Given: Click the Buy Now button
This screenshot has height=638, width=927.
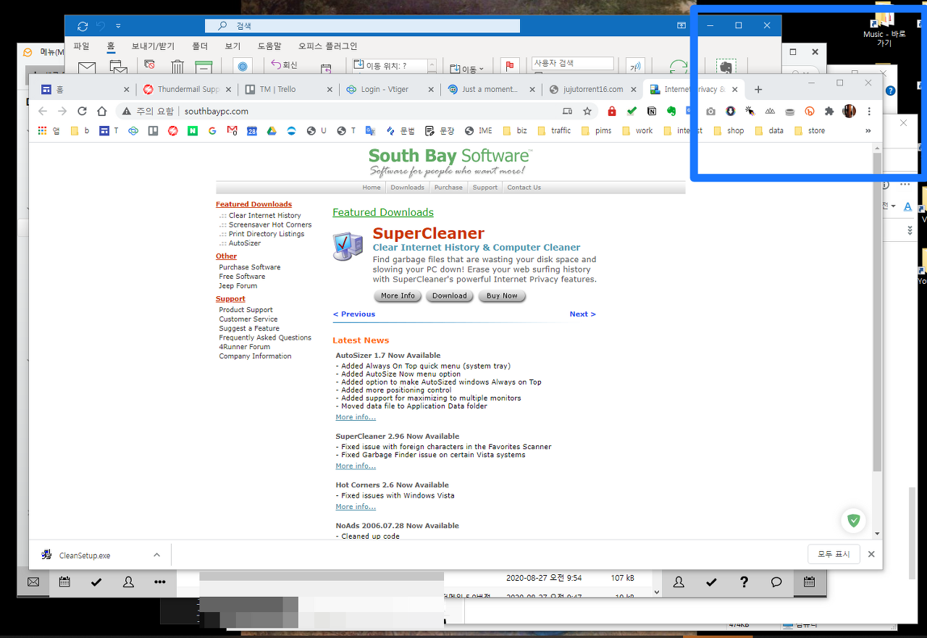Looking at the screenshot, I should (x=502, y=295).
